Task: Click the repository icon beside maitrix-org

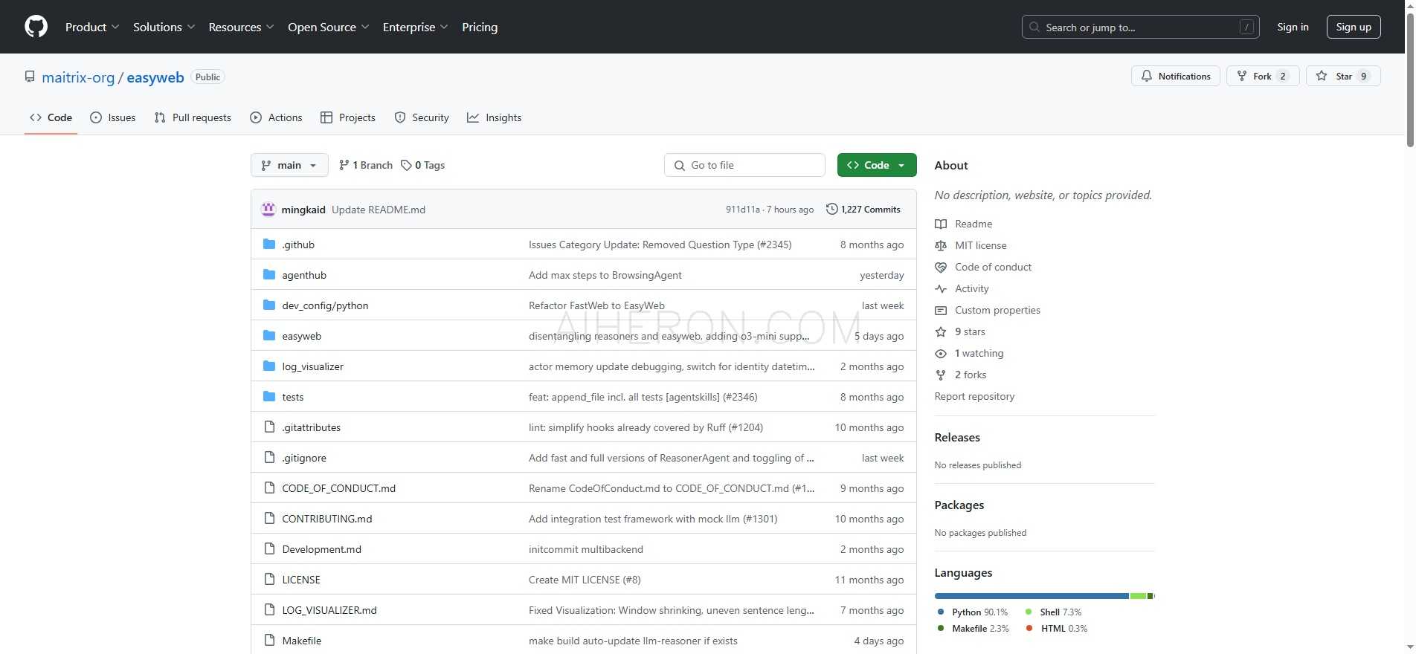Action: 30,77
